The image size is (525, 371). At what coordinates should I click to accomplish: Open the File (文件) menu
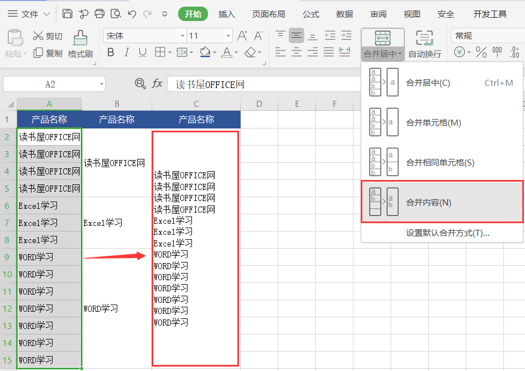[x=29, y=14]
